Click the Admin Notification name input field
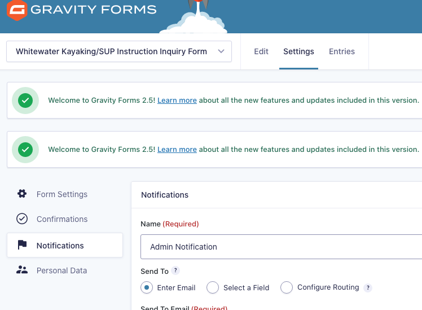This screenshot has width=422, height=310. click(x=282, y=247)
